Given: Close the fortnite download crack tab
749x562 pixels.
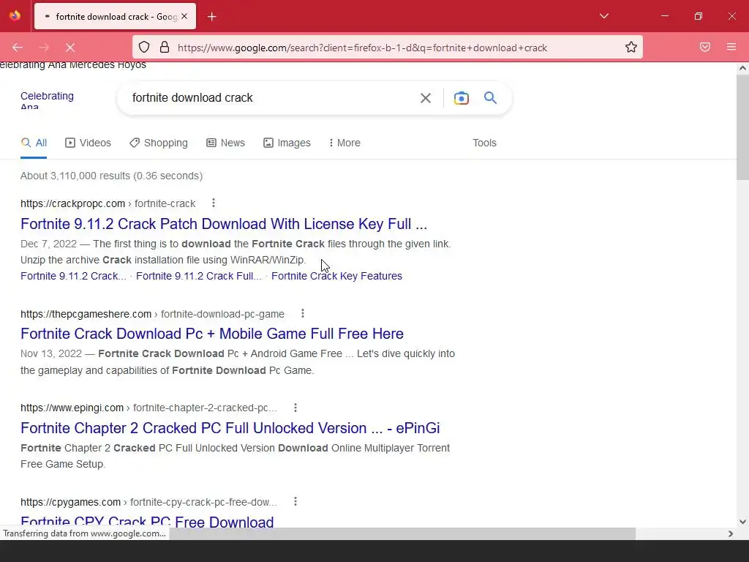Looking at the screenshot, I should pyautogui.click(x=184, y=16).
